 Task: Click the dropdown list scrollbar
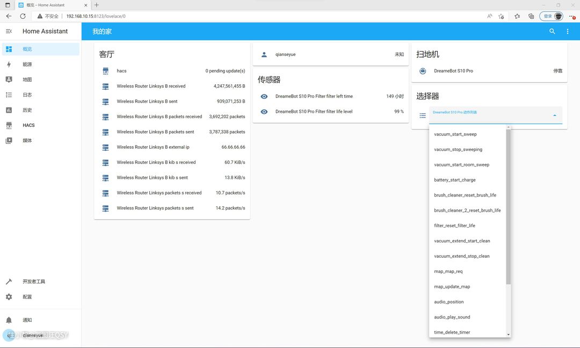tap(508, 207)
